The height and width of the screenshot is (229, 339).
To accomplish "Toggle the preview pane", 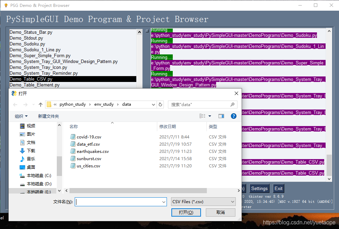I will pyautogui.click(x=221, y=116).
